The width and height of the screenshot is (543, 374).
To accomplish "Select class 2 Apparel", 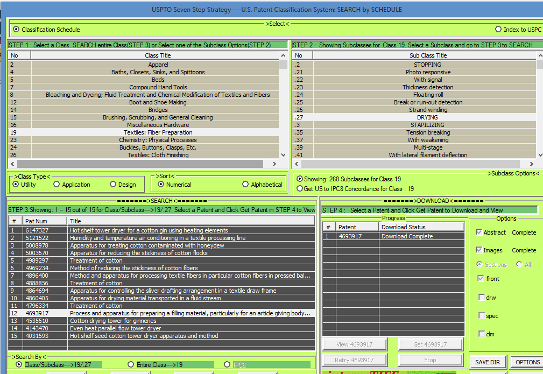I will click(x=144, y=65).
